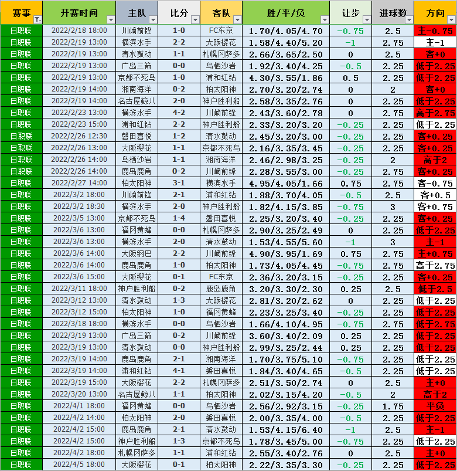
Task: Select date cell 2022/2/23 15:00
Action: pyautogui.click(x=79, y=124)
